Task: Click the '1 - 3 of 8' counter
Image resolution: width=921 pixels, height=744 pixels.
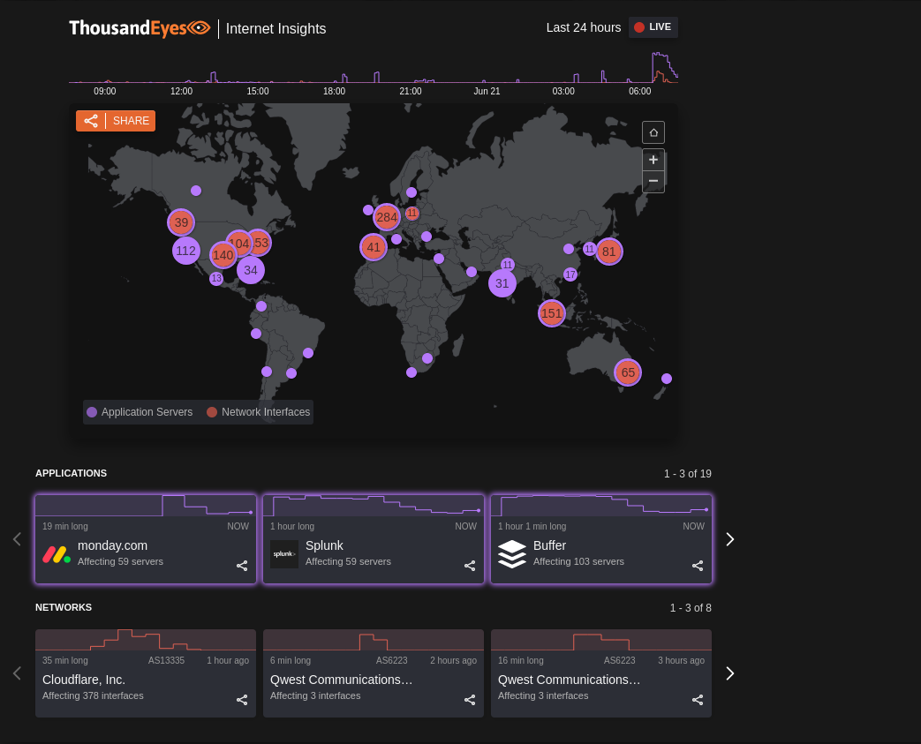Action: [691, 608]
